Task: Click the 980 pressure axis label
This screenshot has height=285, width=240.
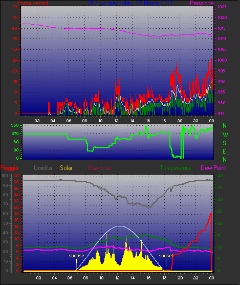Action: tap(222, 103)
